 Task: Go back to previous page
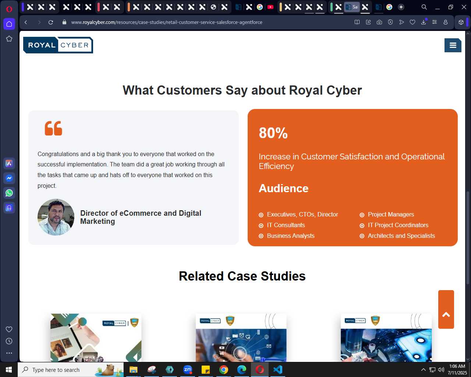point(26,22)
